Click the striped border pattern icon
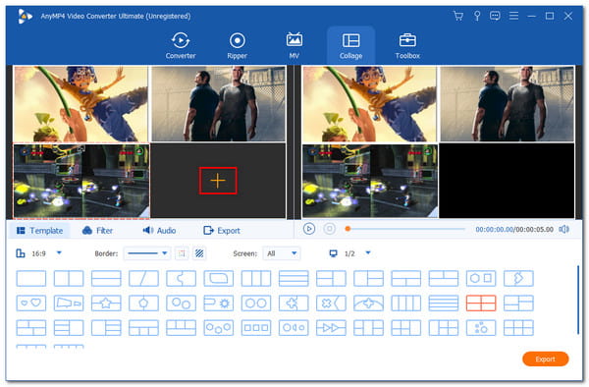The height and width of the screenshot is (387, 589). point(199,253)
